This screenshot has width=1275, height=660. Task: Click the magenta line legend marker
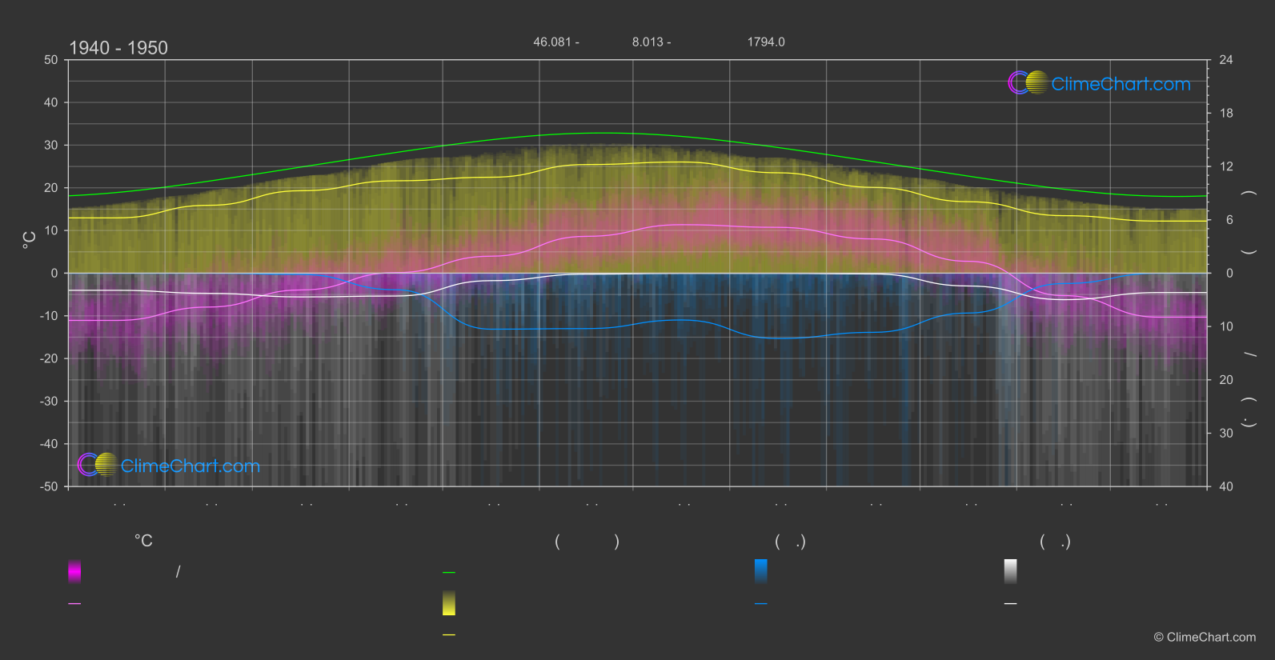point(74,604)
